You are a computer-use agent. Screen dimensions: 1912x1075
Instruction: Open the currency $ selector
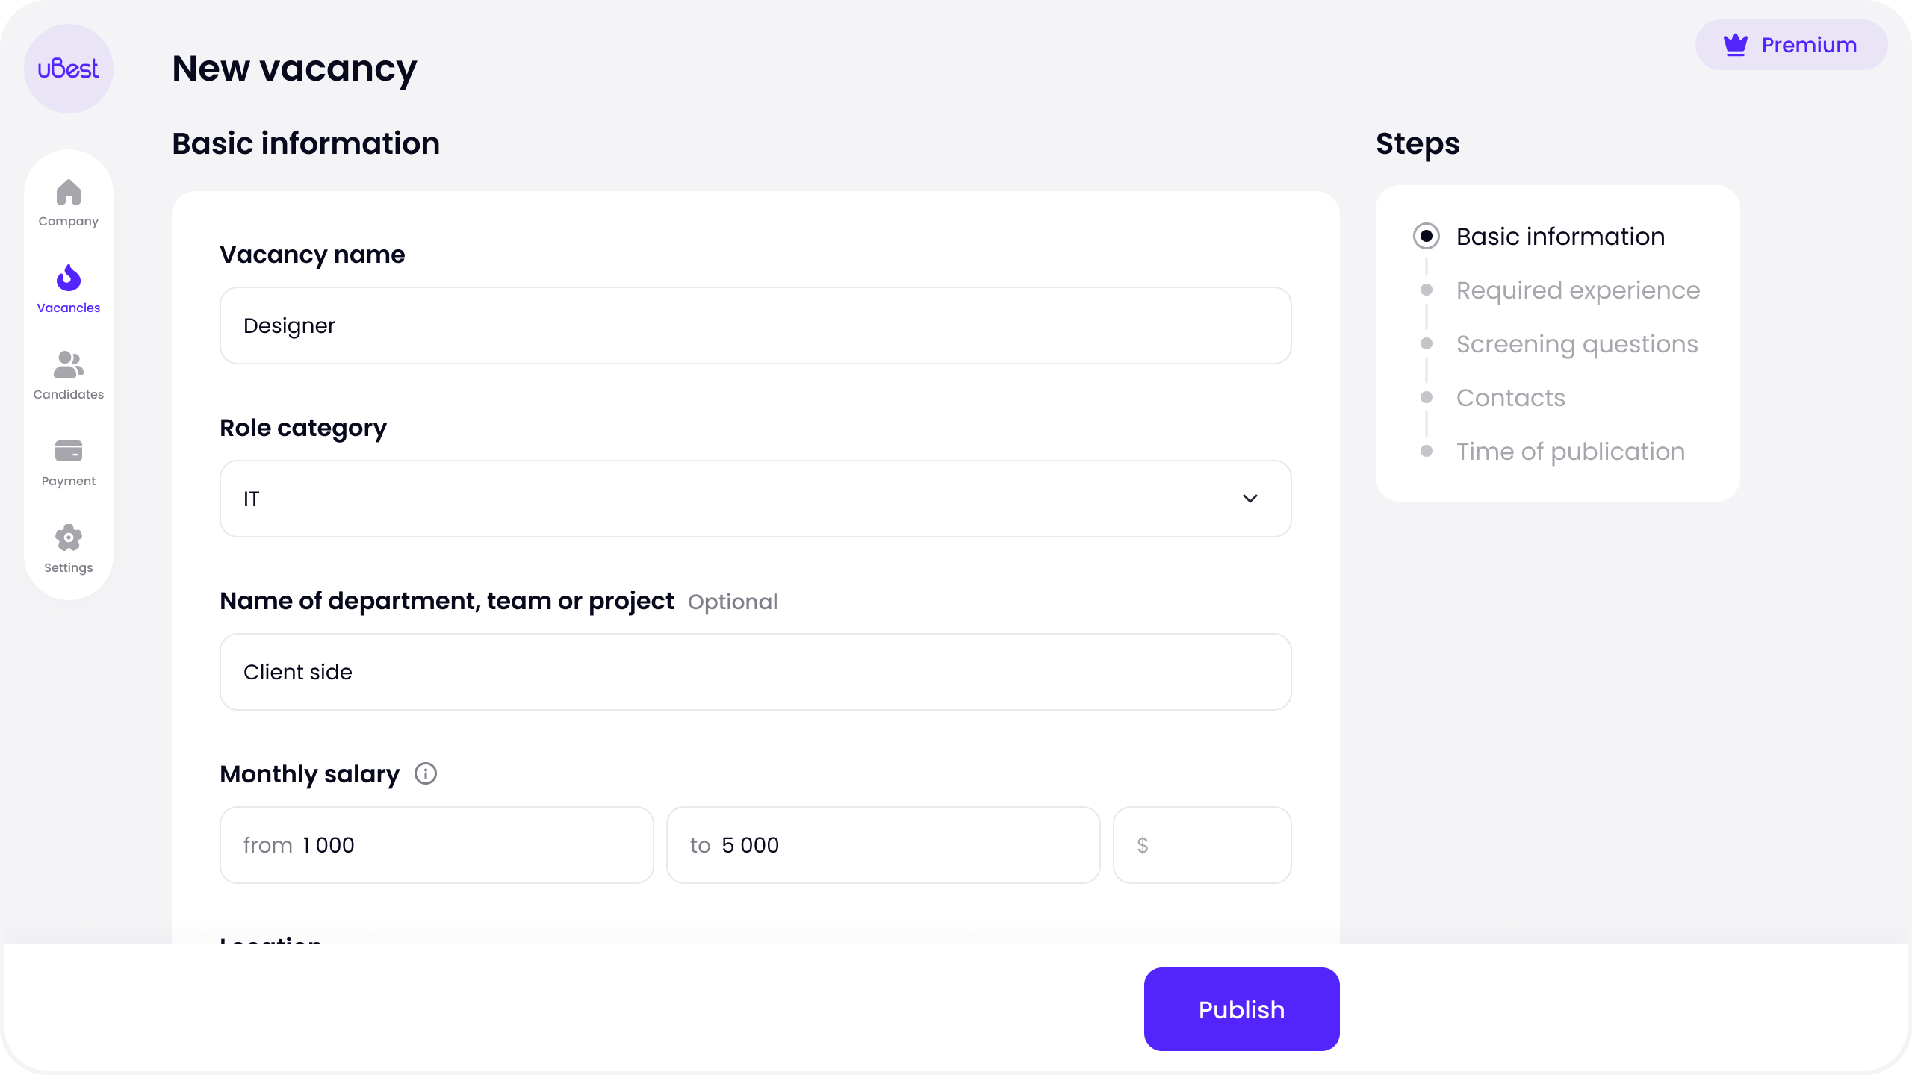(x=1202, y=845)
